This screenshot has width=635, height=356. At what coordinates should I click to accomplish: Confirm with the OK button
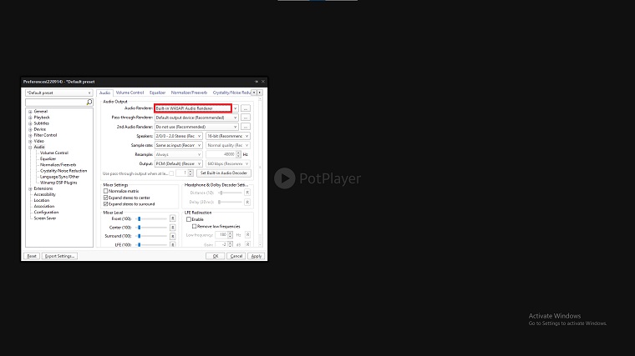215,256
